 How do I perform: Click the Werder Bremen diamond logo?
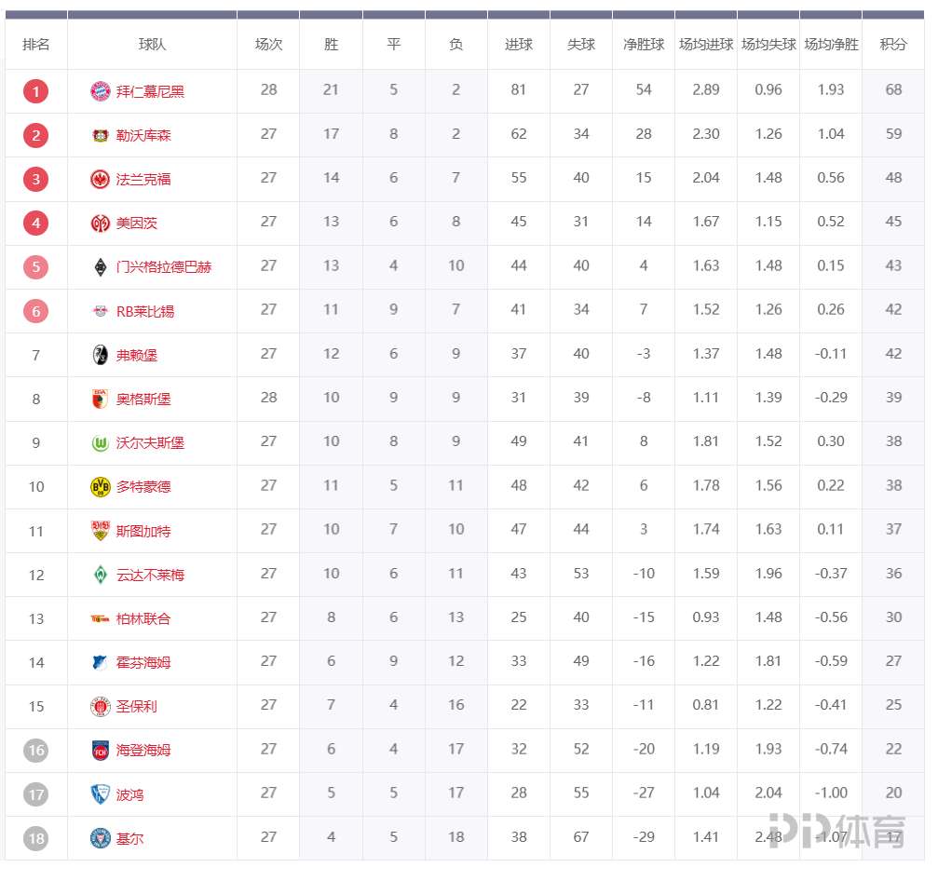tap(100, 575)
